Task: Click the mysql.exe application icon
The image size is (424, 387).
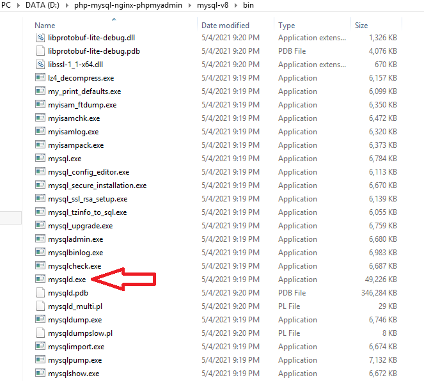Action: [40, 159]
